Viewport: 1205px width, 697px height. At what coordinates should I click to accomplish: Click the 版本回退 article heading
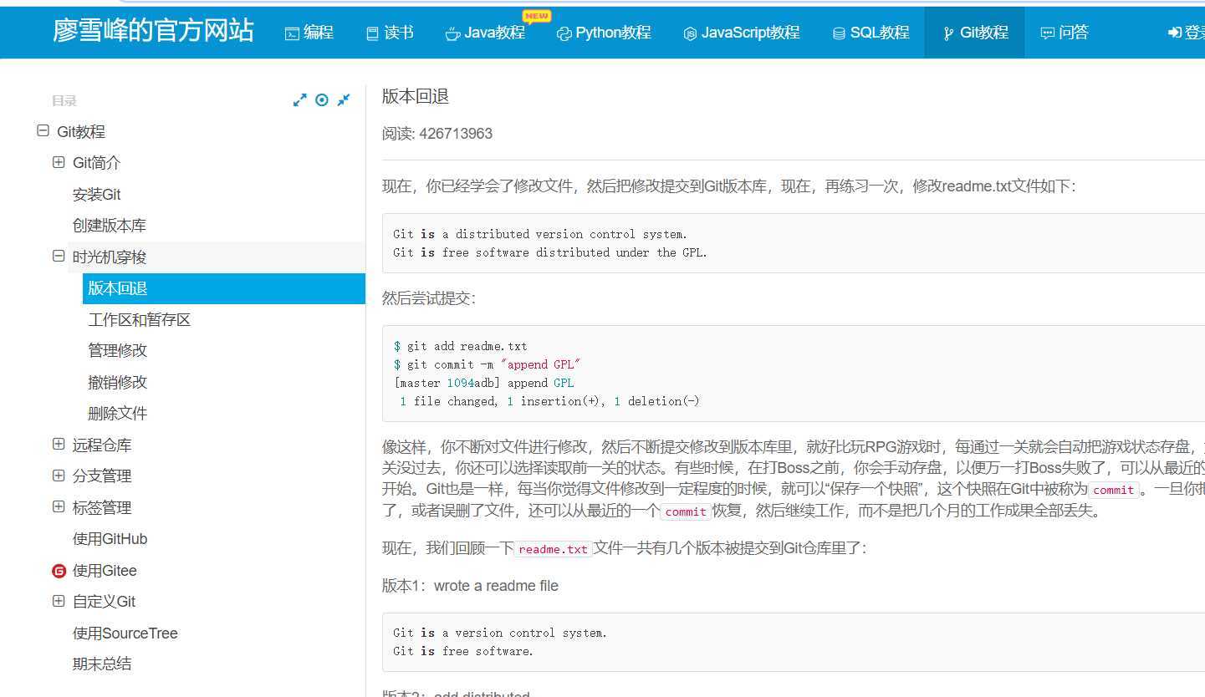[x=416, y=96]
